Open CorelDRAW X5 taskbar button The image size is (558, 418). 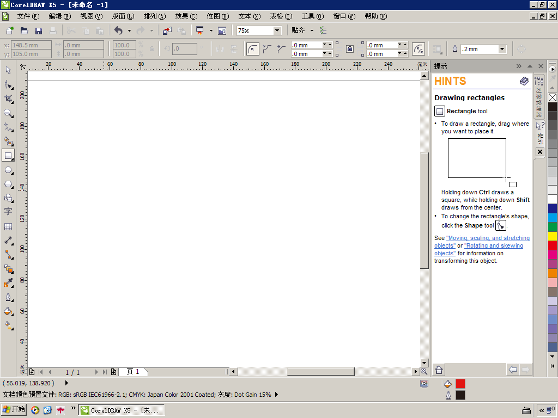122,410
